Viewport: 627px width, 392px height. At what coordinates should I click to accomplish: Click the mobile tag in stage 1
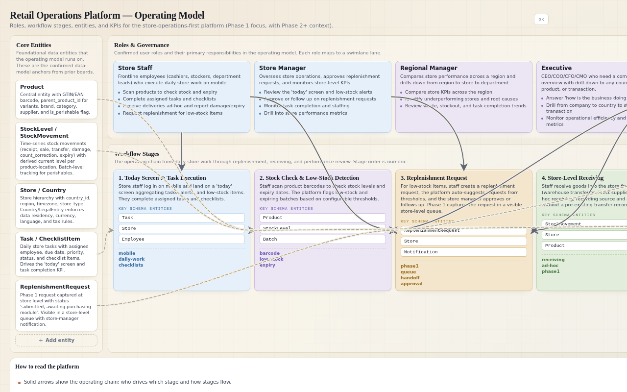tap(127, 253)
